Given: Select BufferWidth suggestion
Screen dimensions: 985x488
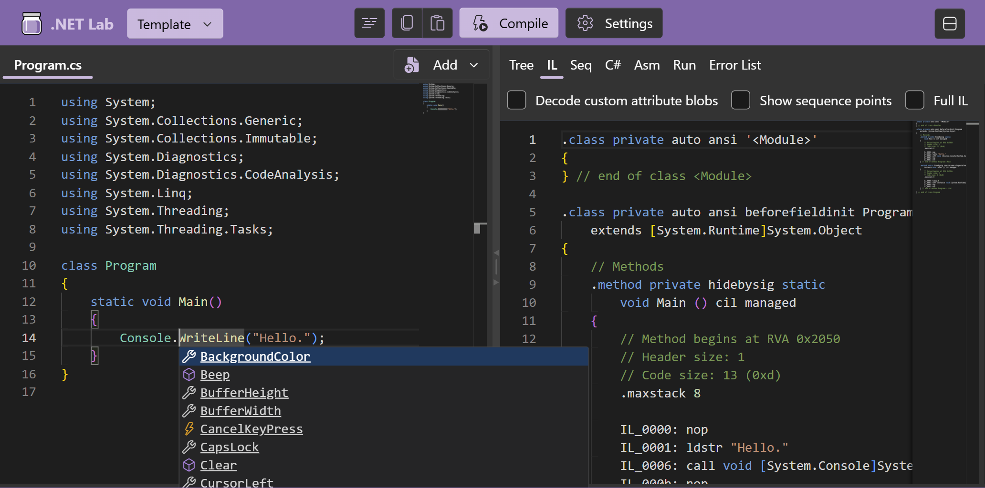Looking at the screenshot, I should 384,411.
